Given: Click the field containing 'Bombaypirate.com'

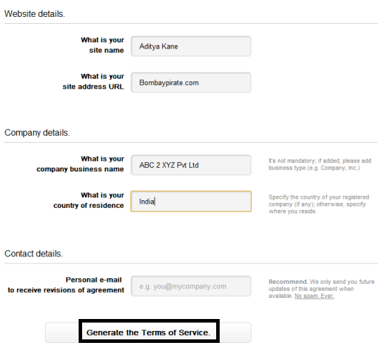Looking at the screenshot, I should 191,82.
